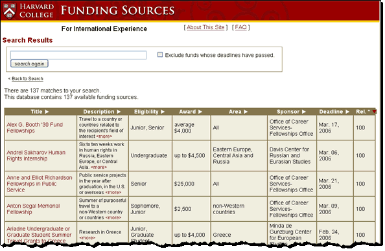Image resolution: width=385 pixels, height=251 pixels.
Task: Open Anton Segal Memorial Fellowship
Action: pyautogui.click(x=33, y=209)
